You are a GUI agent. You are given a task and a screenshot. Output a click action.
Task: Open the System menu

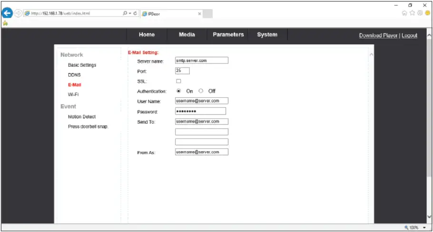(x=267, y=35)
